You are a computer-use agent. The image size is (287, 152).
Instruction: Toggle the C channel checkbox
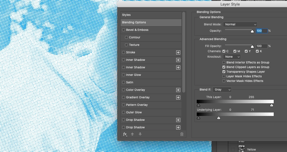224,51
